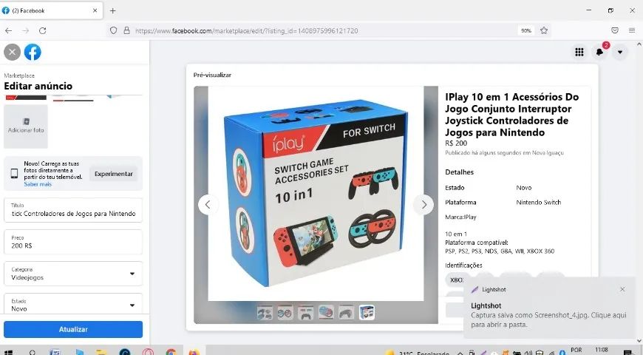The image size is (643, 355).
Task: Open the account dropdown arrow
Action: (619, 52)
